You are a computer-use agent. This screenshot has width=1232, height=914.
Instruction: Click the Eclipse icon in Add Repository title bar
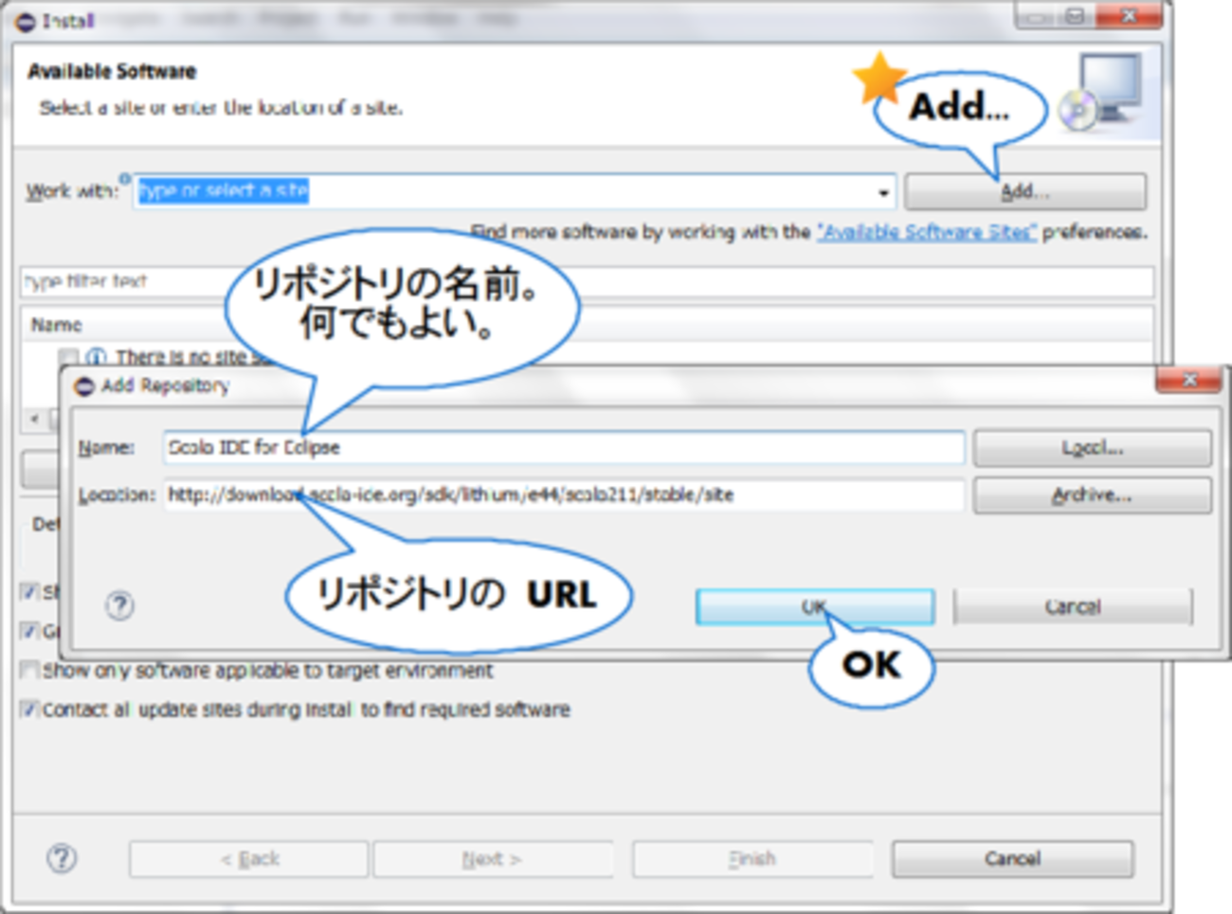tap(84, 385)
